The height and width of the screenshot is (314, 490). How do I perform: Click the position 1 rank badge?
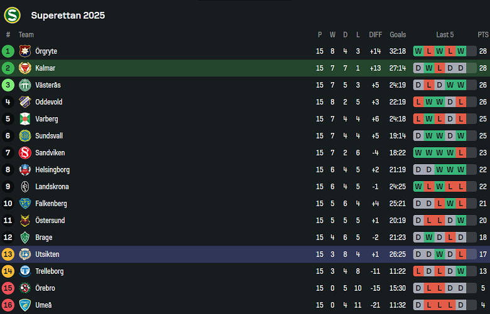(x=8, y=51)
